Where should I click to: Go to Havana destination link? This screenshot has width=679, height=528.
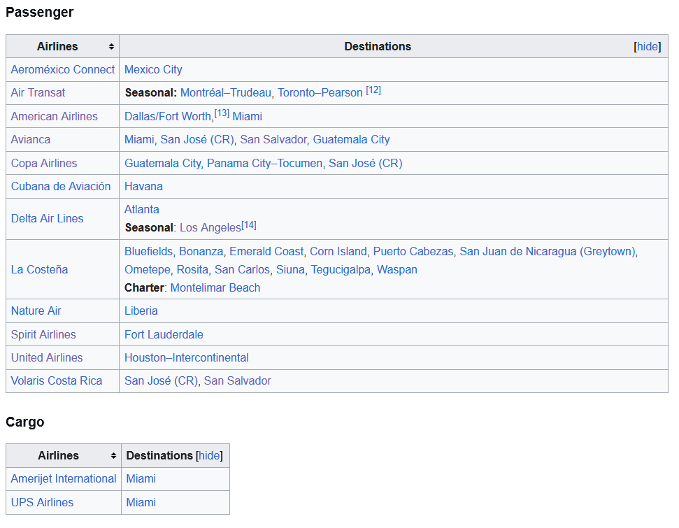coord(143,186)
